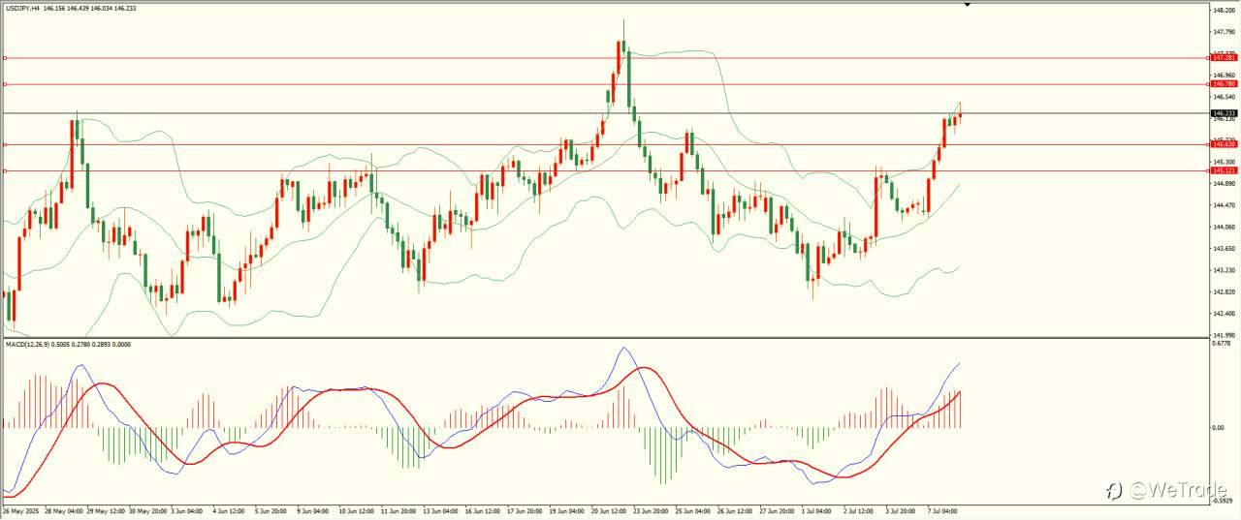Click the 144.470 price scale value
This screenshot has height=520, width=1241.
click(1223, 205)
